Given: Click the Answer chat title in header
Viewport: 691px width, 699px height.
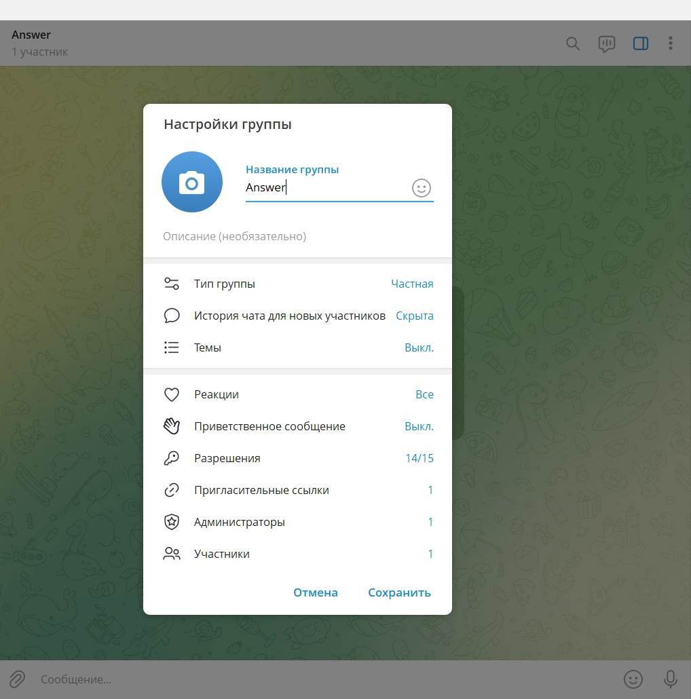Looking at the screenshot, I should click(x=31, y=35).
